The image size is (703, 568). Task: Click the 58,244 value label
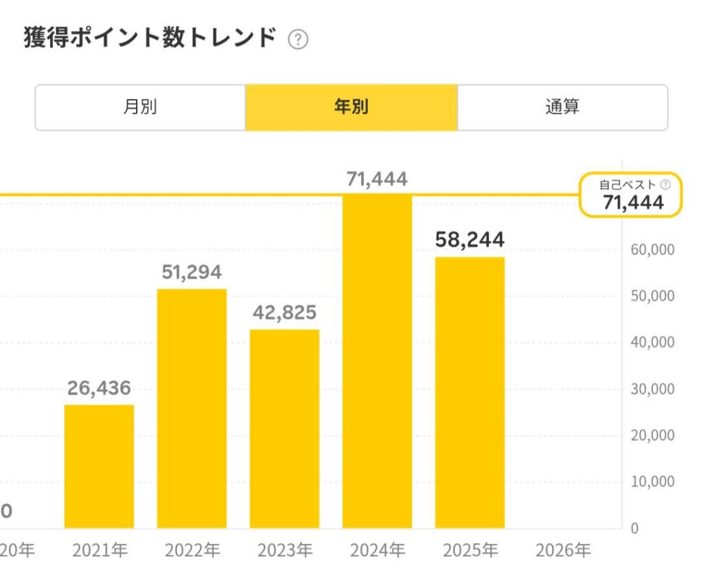tap(470, 239)
